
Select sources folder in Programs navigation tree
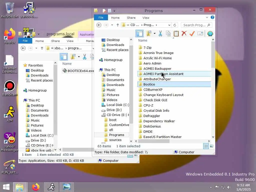(115, 140)
